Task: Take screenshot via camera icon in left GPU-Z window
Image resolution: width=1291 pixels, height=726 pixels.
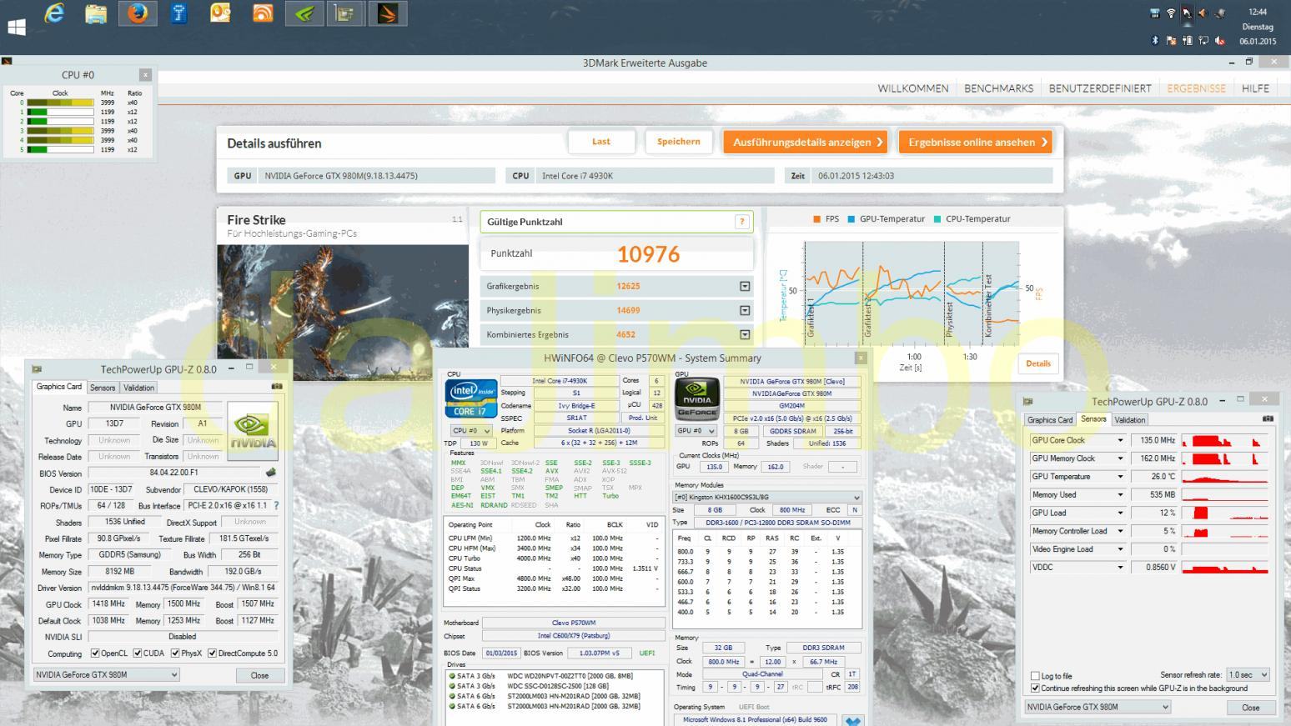Action: click(x=277, y=387)
